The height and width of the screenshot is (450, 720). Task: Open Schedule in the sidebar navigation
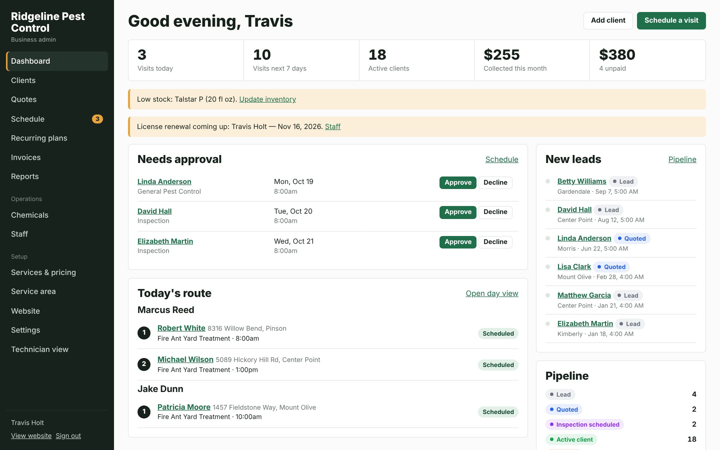click(x=57, y=119)
